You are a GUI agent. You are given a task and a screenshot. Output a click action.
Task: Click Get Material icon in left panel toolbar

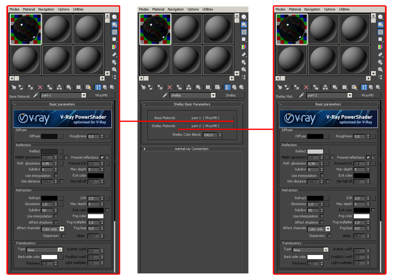15,87
